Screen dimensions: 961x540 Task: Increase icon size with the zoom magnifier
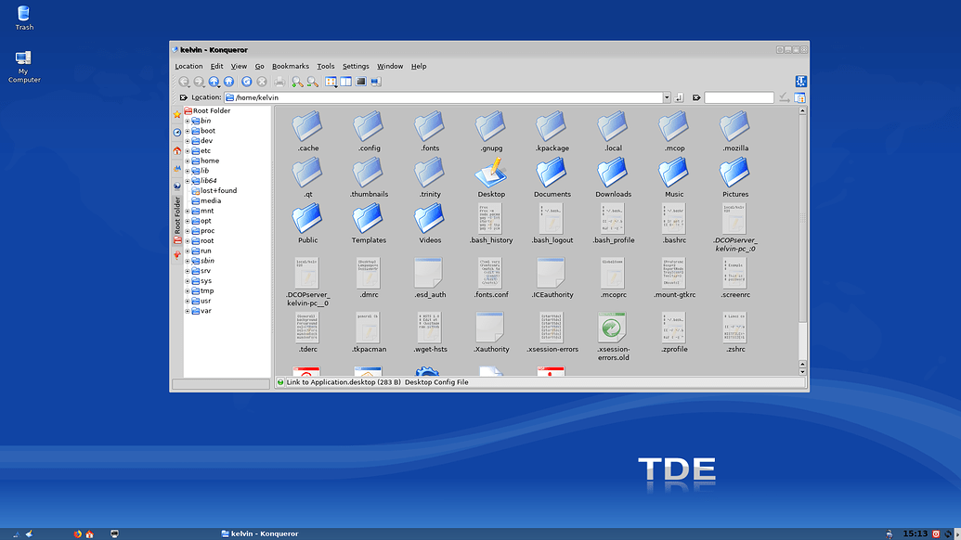pyautogui.click(x=296, y=82)
